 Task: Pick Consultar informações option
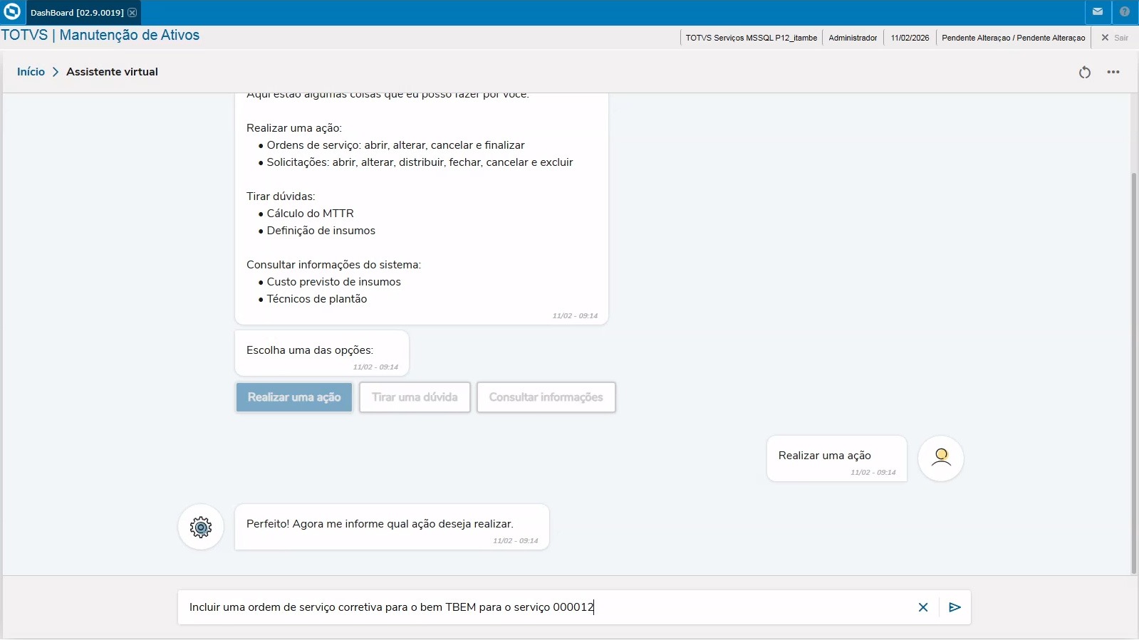click(546, 397)
